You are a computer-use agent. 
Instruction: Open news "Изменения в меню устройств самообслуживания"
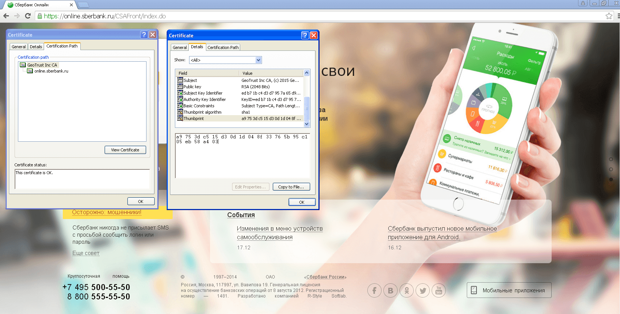[x=280, y=233]
